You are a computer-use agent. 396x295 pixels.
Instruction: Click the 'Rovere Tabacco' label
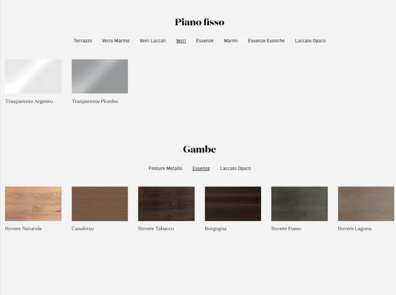tap(156, 229)
